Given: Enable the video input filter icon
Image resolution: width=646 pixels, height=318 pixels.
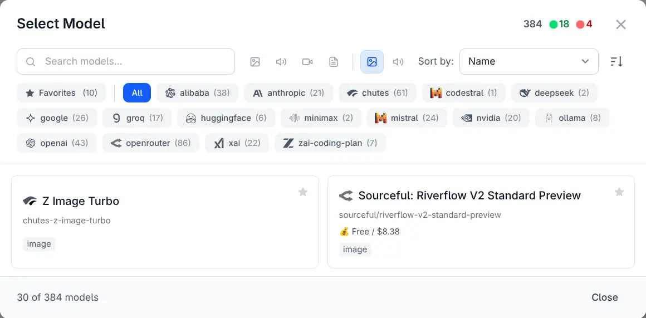Looking at the screenshot, I should (307, 62).
